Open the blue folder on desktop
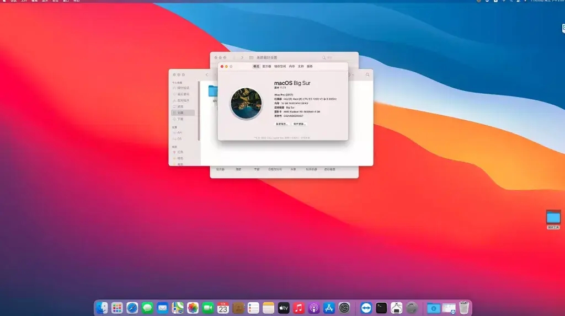This screenshot has width=565, height=316. [553, 218]
